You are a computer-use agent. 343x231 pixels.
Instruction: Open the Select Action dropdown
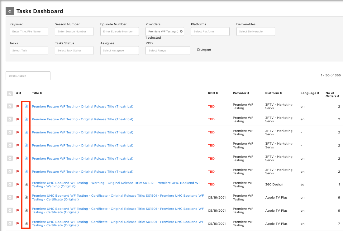click(28, 76)
